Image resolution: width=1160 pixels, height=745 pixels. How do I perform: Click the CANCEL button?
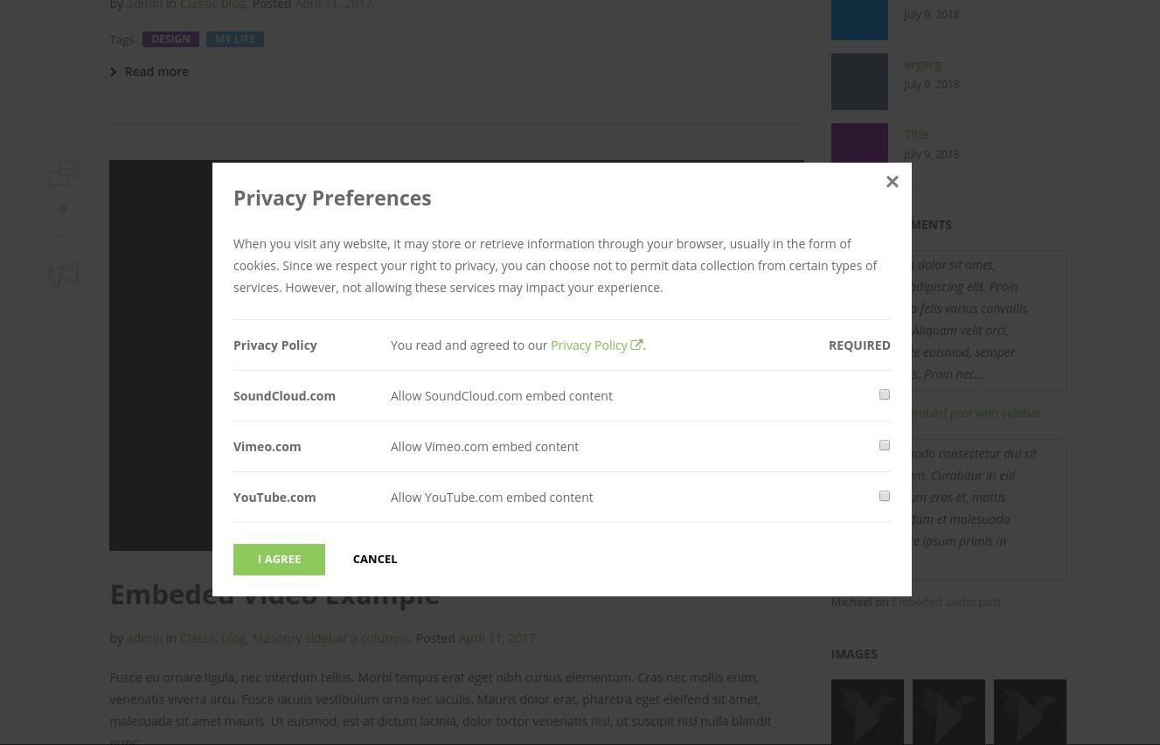pyautogui.click(x=375, y=560)
